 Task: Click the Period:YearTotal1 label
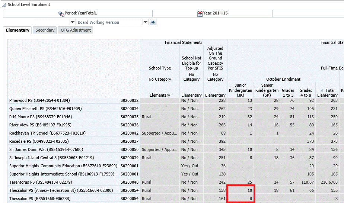[x=80, y=13]
